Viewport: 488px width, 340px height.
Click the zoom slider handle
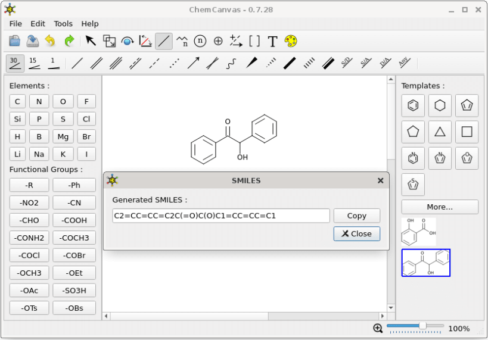click(422, 326)
